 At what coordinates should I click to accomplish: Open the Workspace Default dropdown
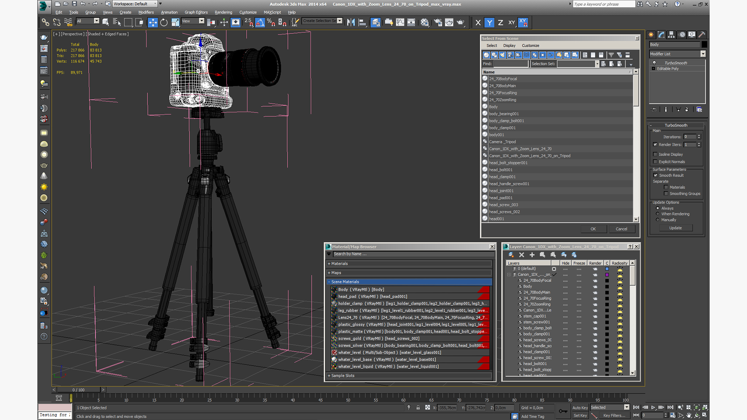pos(135,4)
